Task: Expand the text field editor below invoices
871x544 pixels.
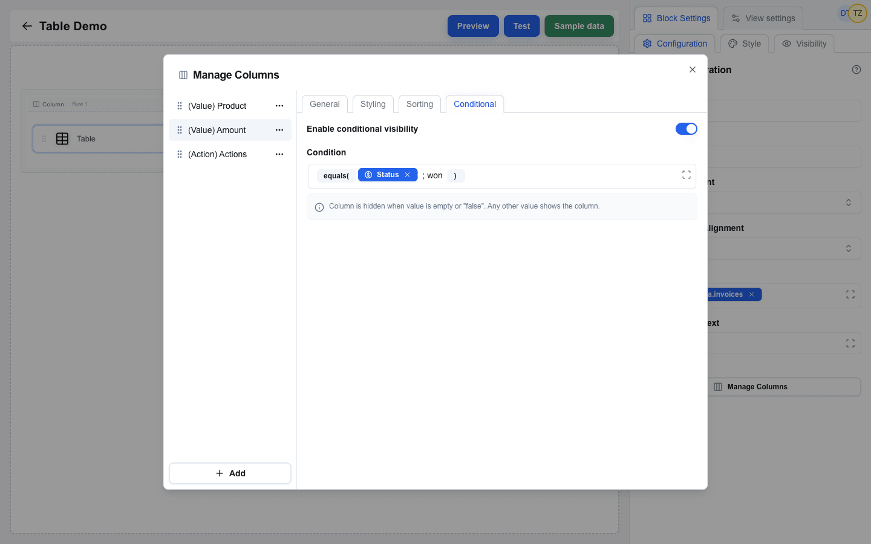Action: point(850,343)
